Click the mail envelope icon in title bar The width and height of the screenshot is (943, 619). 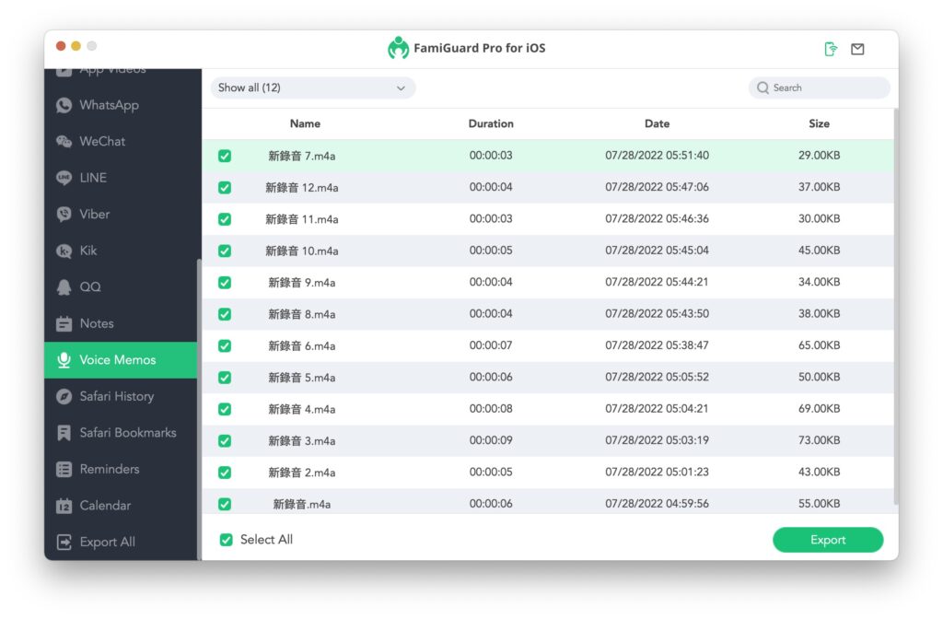tap(857, 50)
